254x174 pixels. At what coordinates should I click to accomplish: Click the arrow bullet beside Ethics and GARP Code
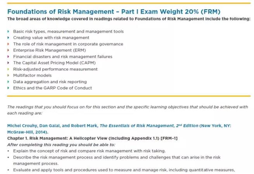click(9, 88)
